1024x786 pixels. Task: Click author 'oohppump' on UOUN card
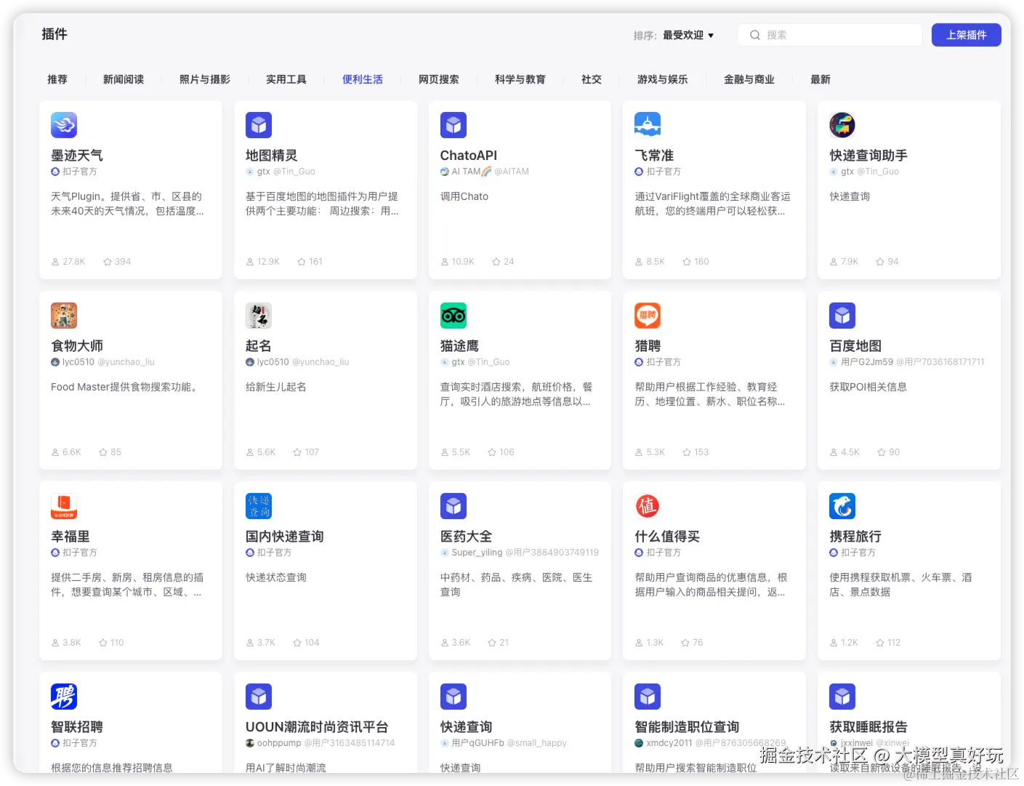click(279, 743)
